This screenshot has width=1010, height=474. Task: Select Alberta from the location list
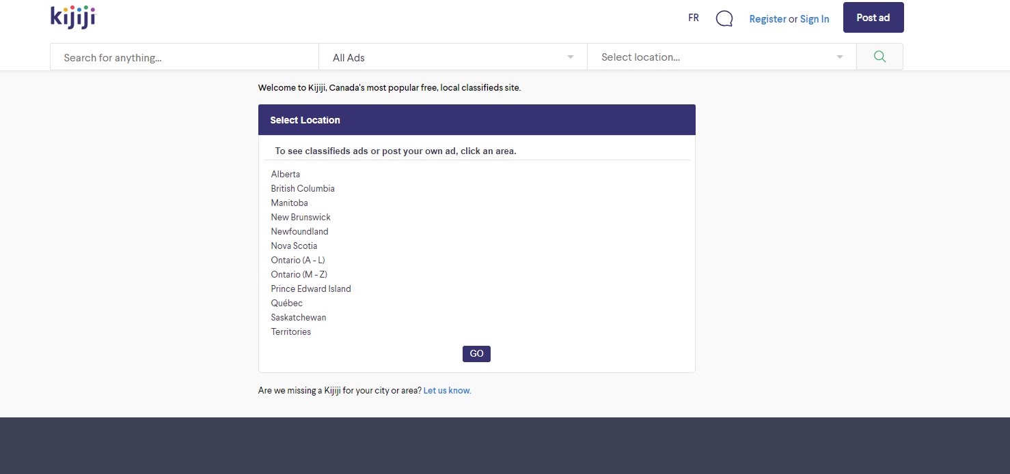[x=286, y=175]
